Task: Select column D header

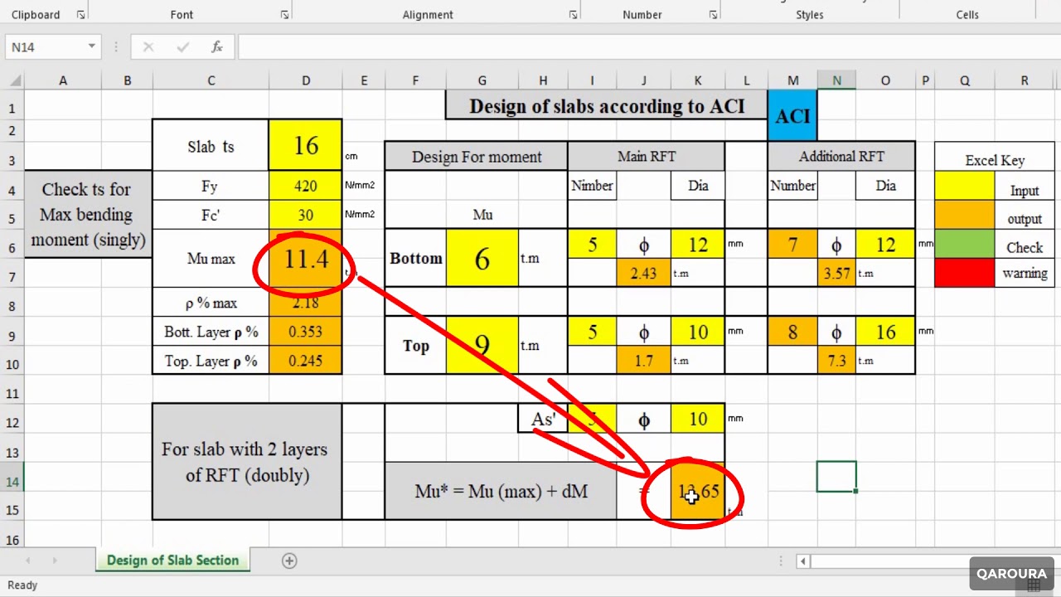Action: 306,80
